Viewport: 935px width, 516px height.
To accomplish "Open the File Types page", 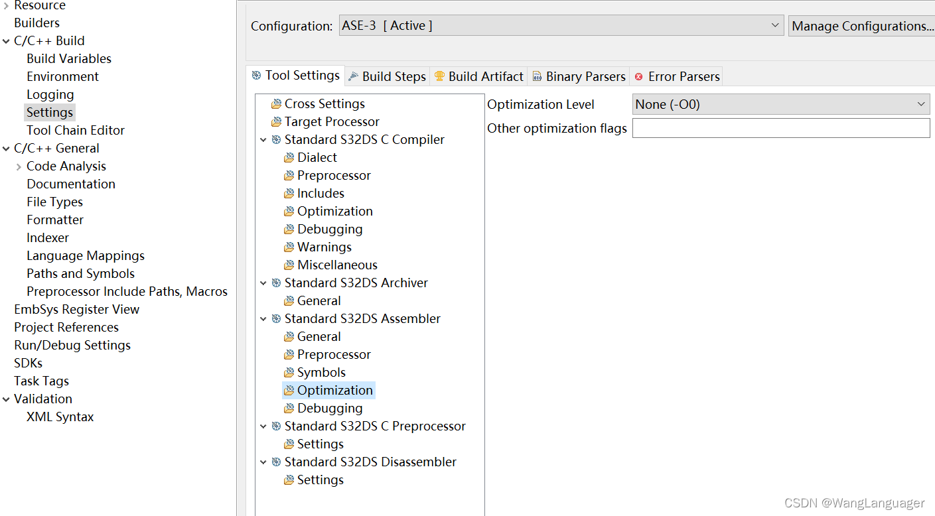I will pos(55,202).
